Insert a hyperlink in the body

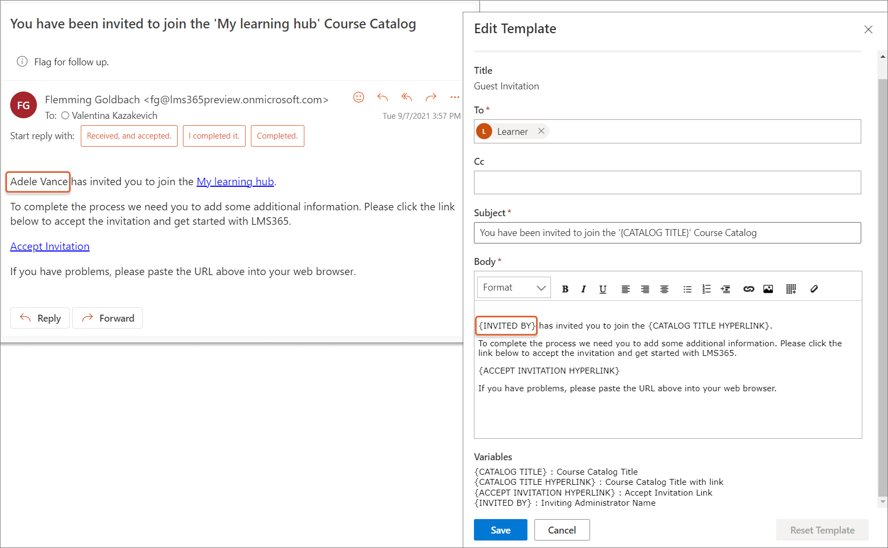coord(748,289)
